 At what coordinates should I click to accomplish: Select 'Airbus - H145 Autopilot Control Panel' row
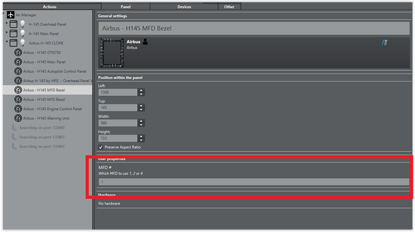[55, 71]
